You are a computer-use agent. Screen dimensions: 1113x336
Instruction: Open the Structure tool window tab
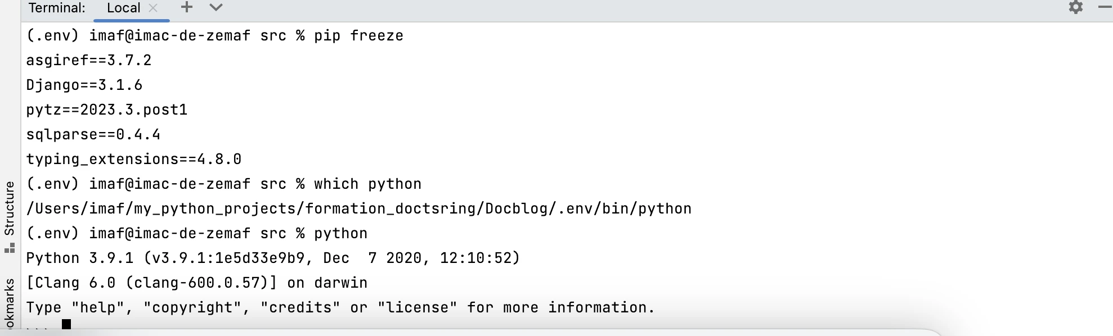pos(10,208)
